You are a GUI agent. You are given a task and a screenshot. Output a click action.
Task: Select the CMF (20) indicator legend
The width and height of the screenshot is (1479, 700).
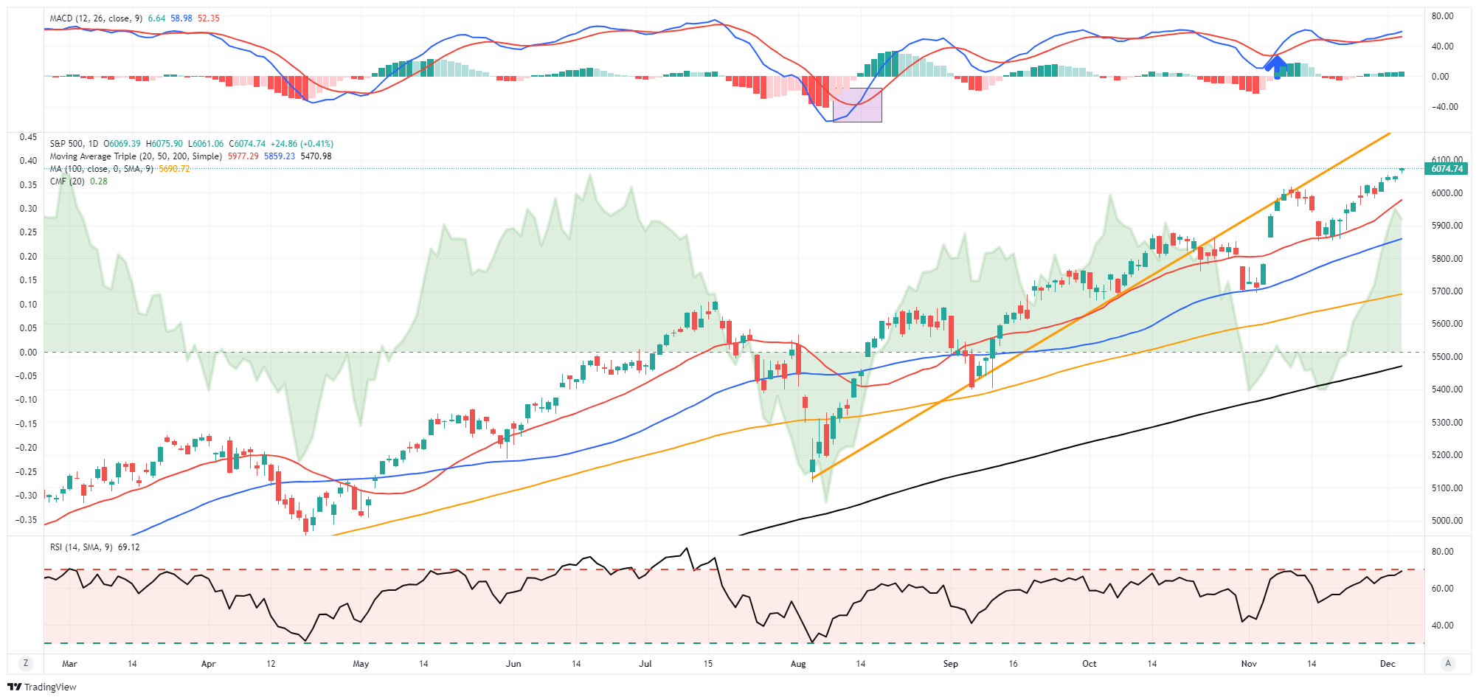[67, 181]
